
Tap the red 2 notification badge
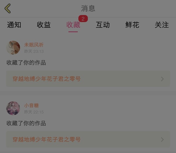coord(83,19)
